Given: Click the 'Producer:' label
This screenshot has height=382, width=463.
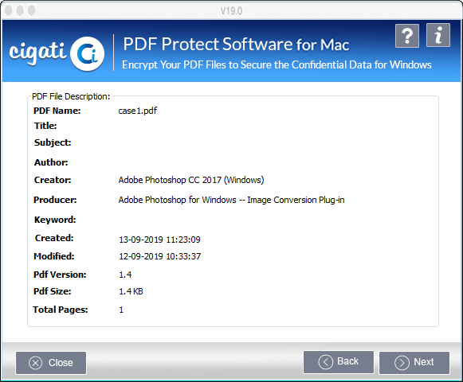Looking at the screenshot, I should pyautogui.click(x=55, y=200).
